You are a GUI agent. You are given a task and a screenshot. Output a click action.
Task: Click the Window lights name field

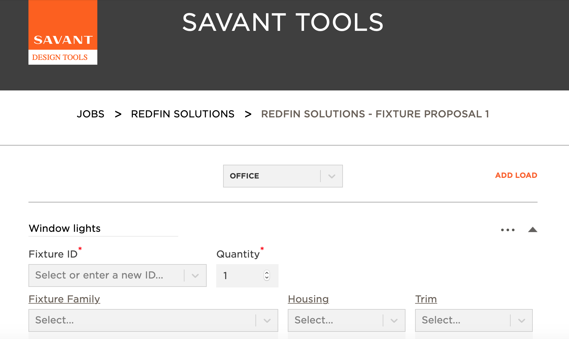(x=90, y=228)
